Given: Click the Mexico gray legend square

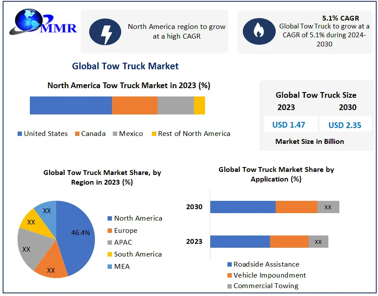Looking at the screenshot, I should coord(115,134).
